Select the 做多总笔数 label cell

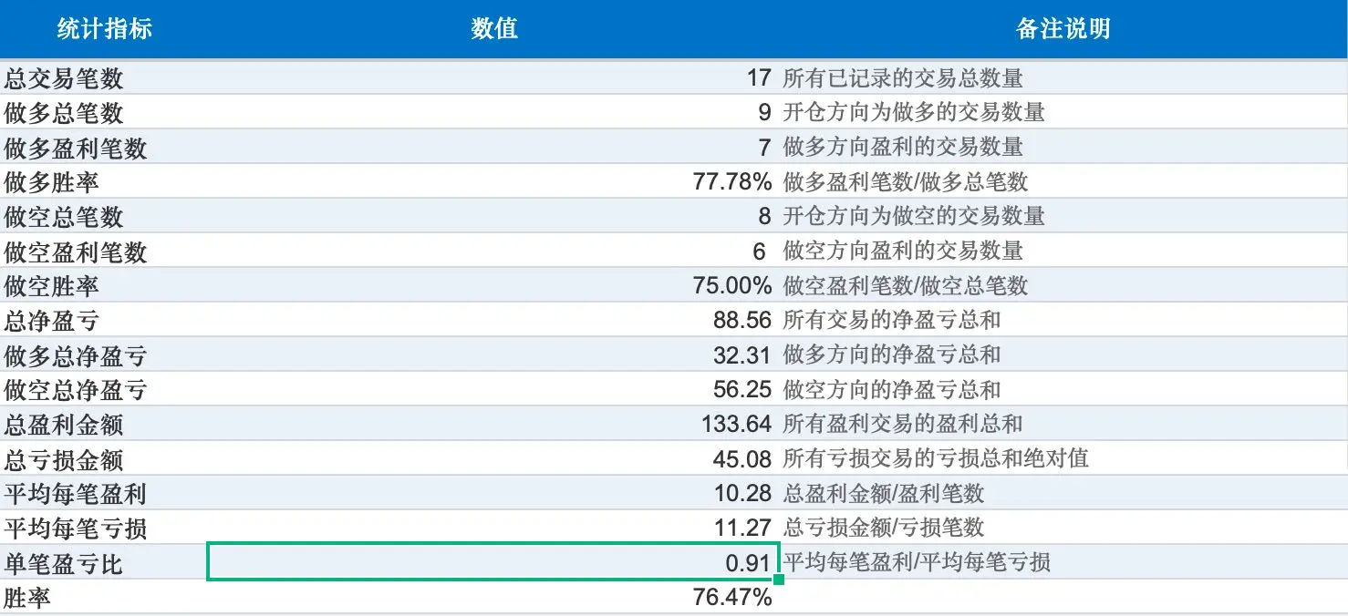104,113
